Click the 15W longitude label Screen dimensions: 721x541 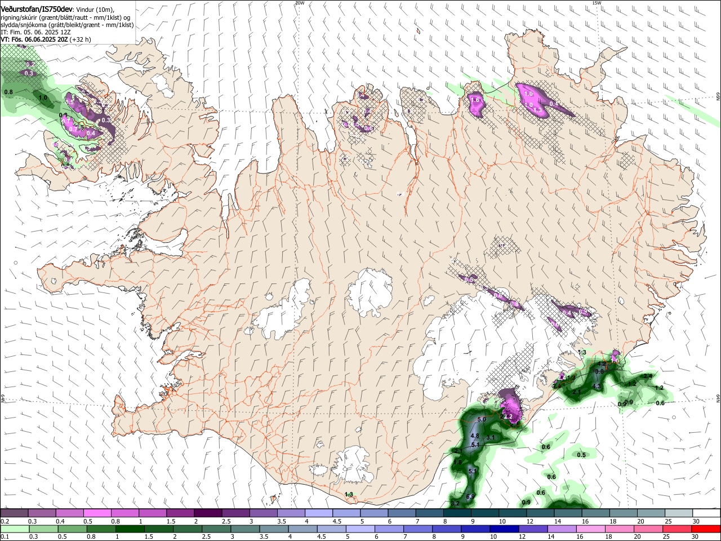coord(597,3)
